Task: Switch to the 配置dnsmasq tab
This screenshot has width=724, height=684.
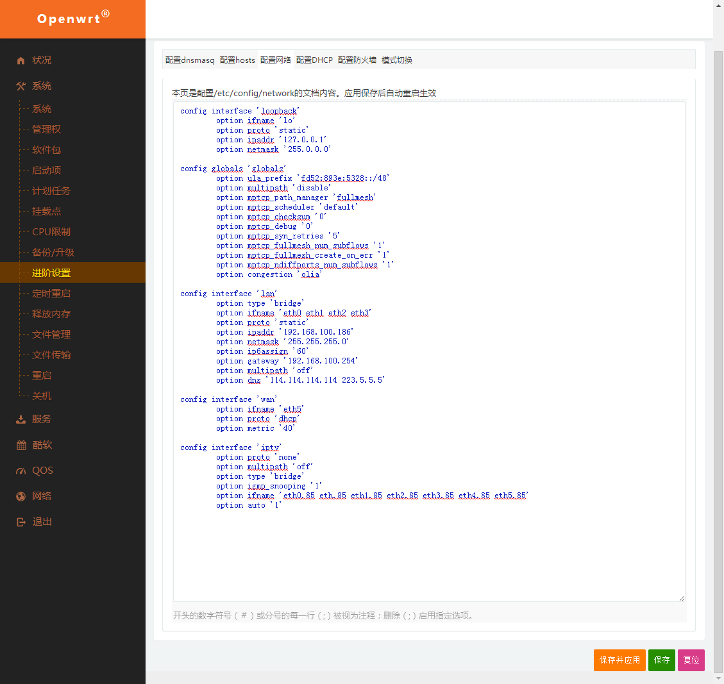Action: pos(190,60)
